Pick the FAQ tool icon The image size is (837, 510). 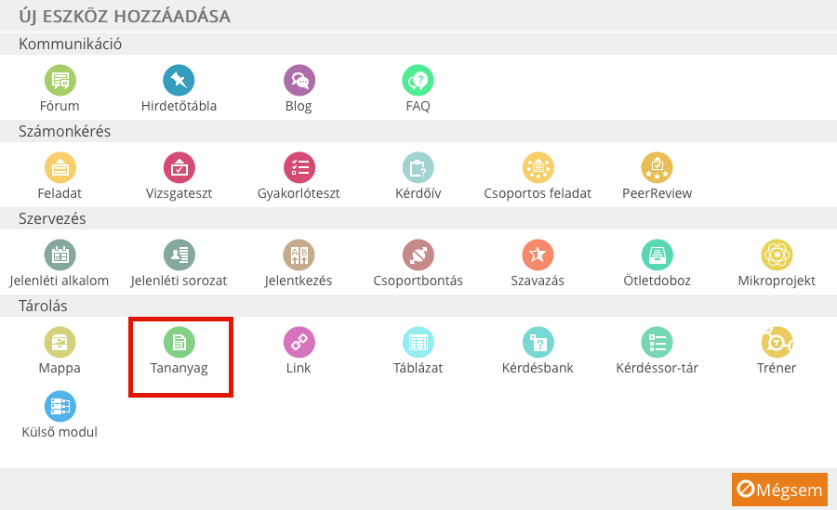coord(418,81)
